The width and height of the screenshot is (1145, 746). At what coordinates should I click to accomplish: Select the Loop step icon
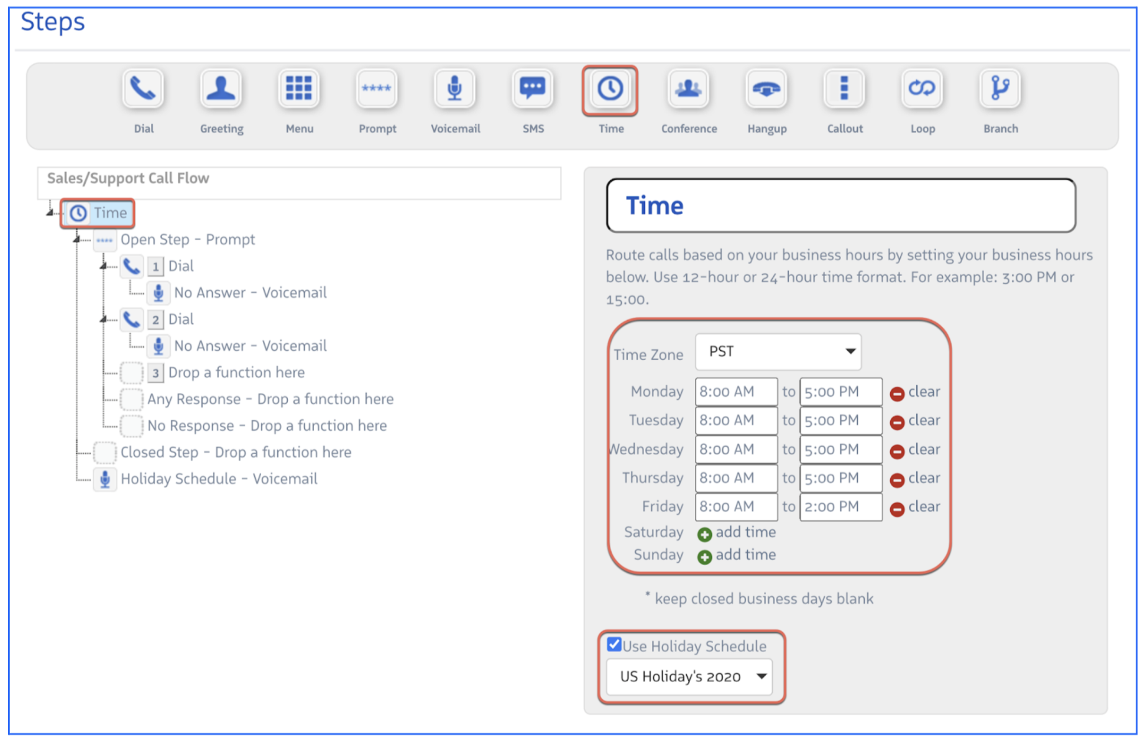click(922, 90)
